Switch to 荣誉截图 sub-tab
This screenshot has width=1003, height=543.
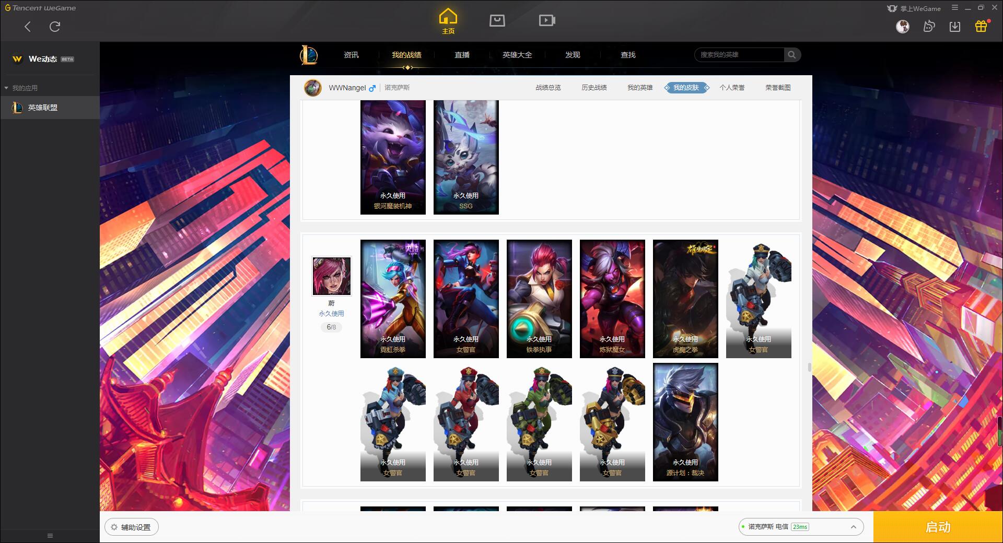778,88
